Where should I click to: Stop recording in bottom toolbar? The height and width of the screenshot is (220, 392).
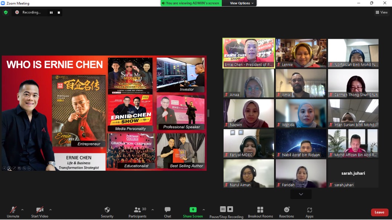tap(230, 209)
